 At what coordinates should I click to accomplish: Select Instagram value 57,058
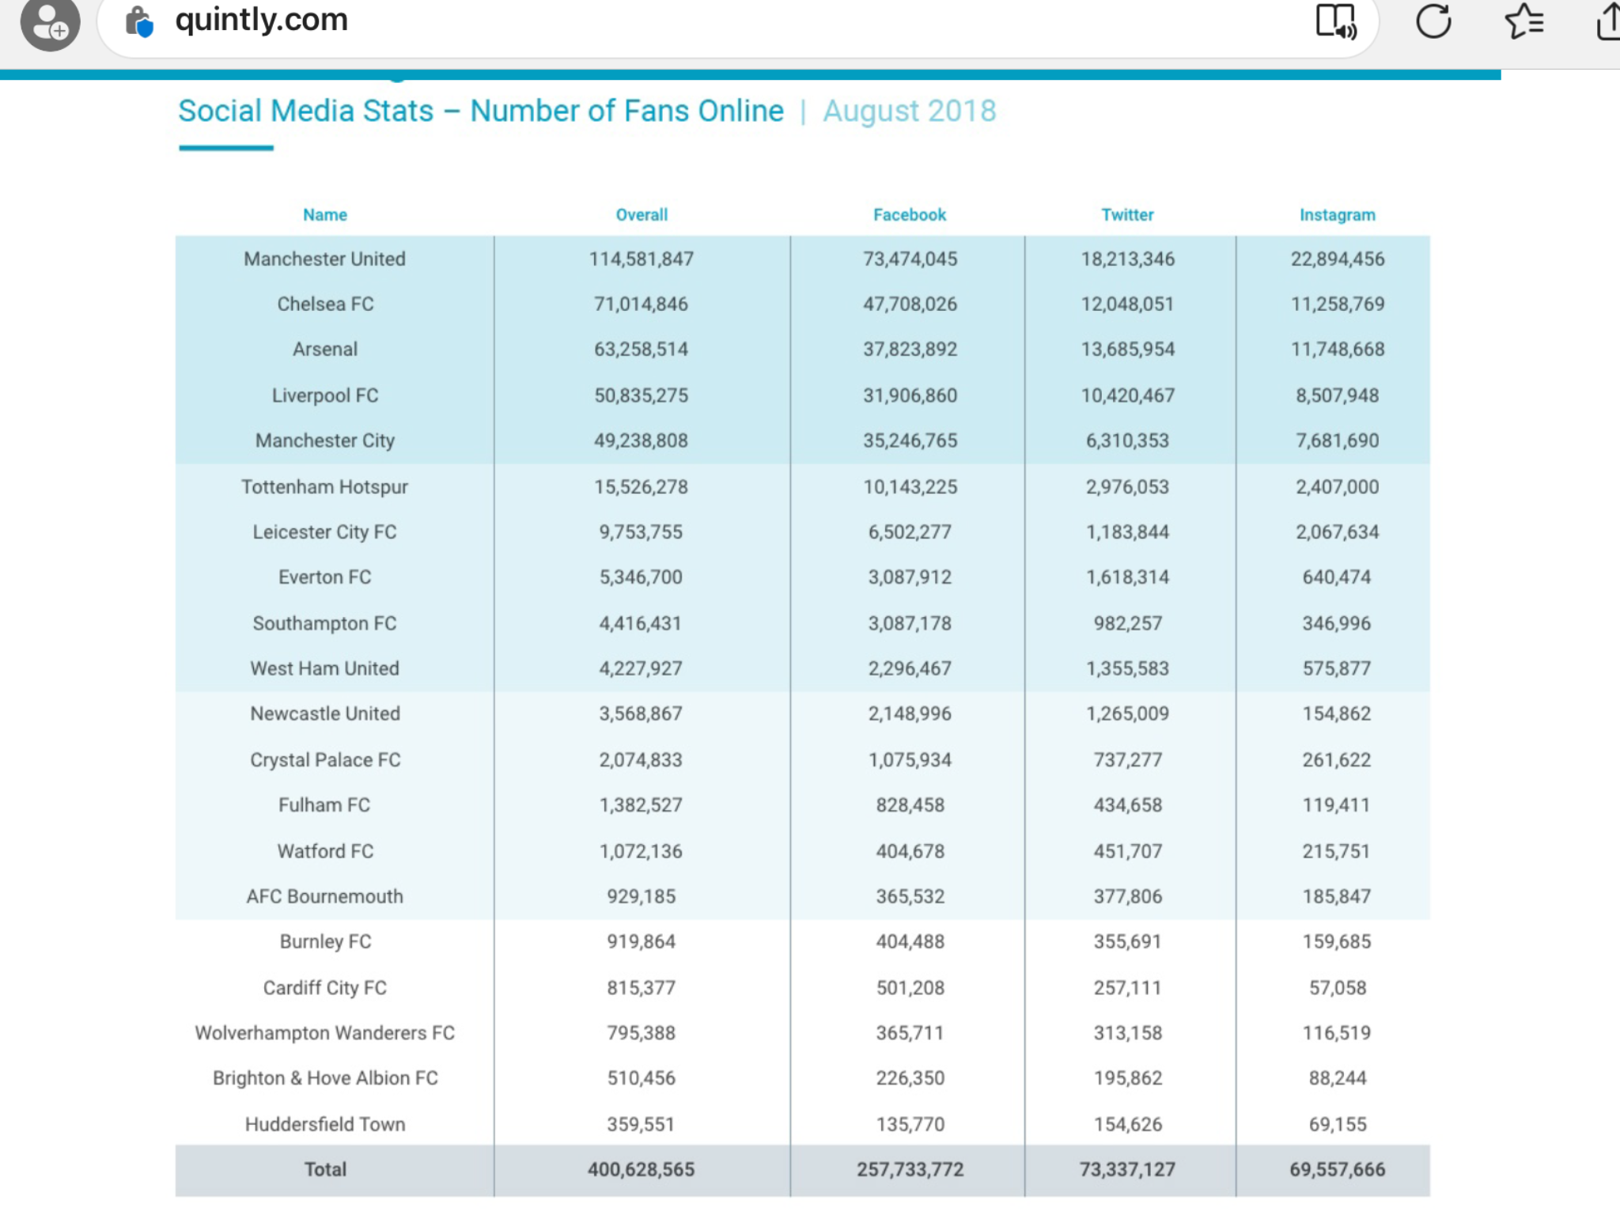point(1337,987)
